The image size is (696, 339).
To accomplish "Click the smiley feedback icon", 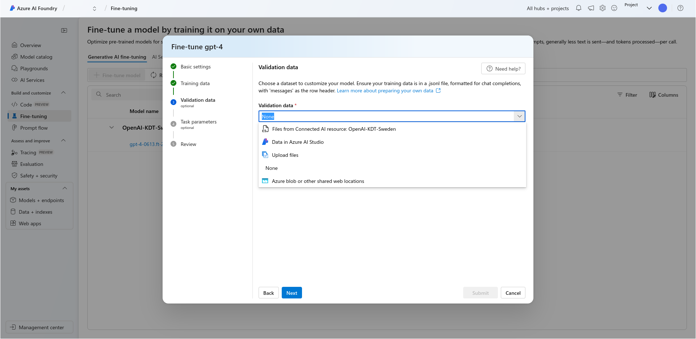I will [x=614, y=8].
